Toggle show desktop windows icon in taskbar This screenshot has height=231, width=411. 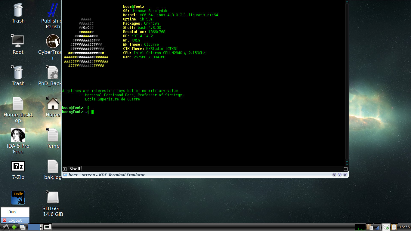[x=22, y=227]
